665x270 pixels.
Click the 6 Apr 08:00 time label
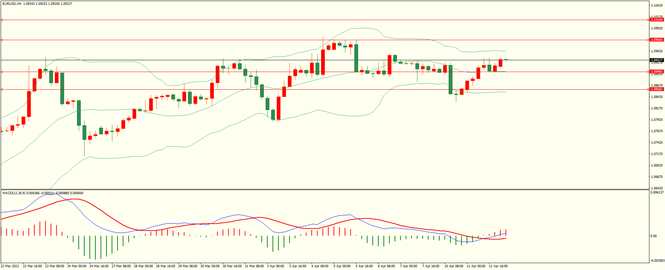386,266
